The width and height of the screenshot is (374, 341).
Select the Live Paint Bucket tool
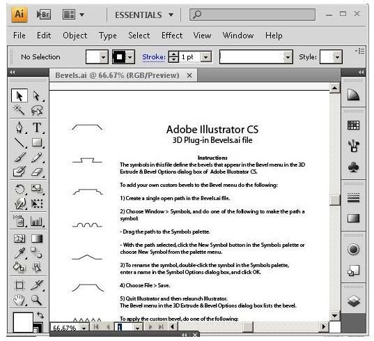[x=19, y=267]
